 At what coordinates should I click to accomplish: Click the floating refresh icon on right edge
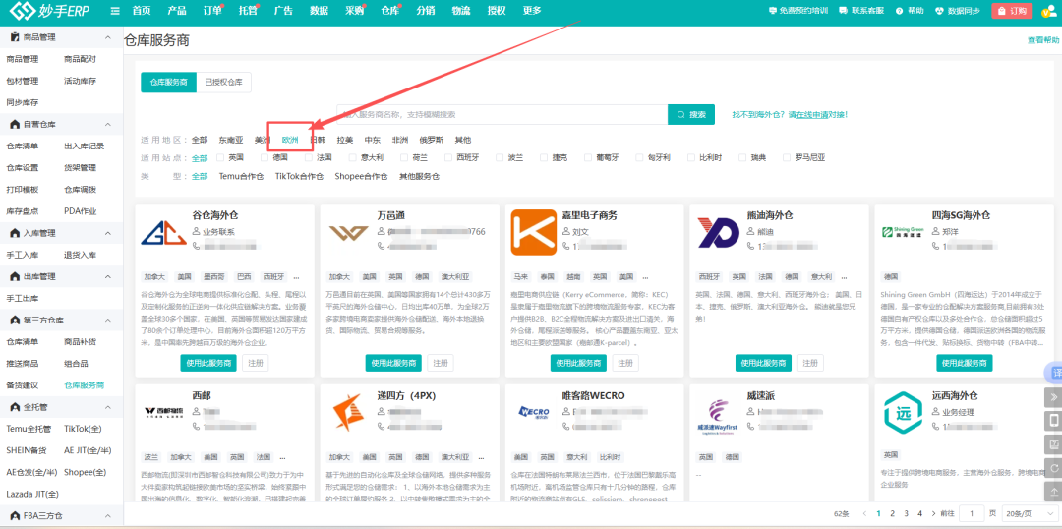[x=1054, y=468]
